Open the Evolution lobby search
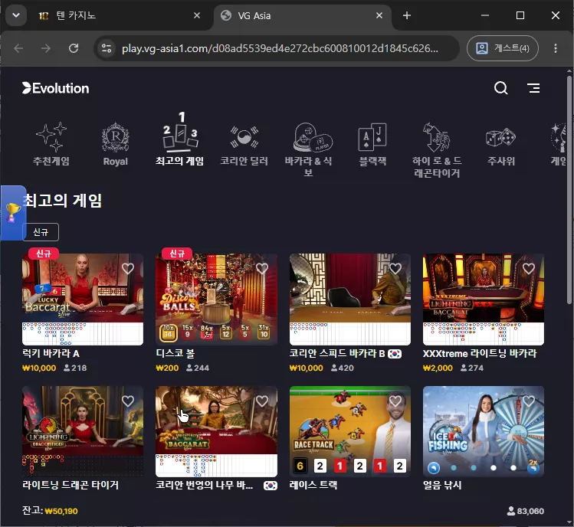The image size is (574, 527). point(500,88)
